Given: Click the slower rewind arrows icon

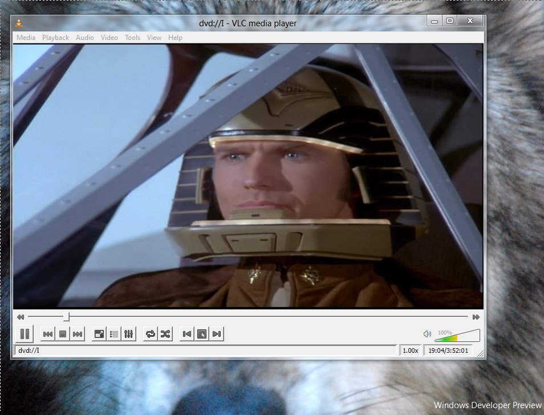Looking at the screenshot, I should pyautogui.click(x=21, y=317).
